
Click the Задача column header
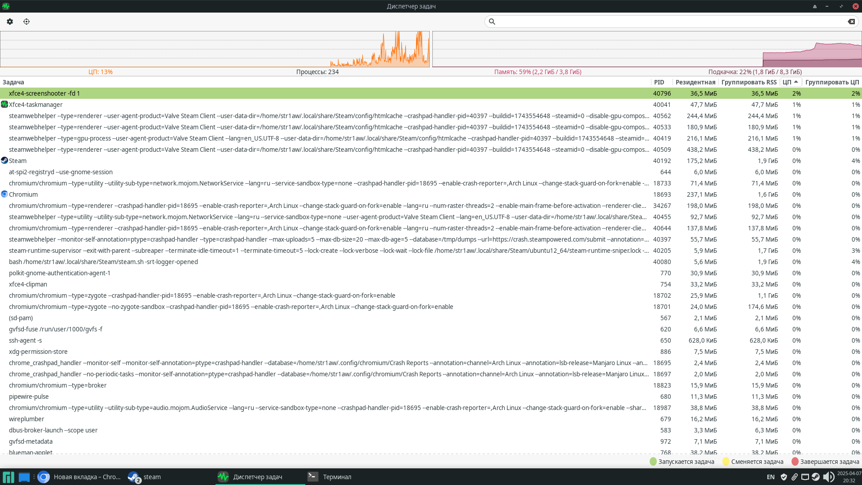pyautogui.click(x=13, y=82)
